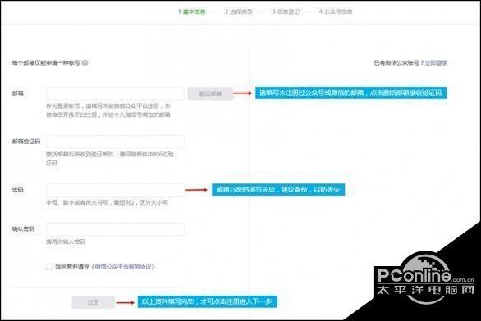This screenshot has width=481, height=321.
Task: Click the 激活邮箱 button
Action: (x=210, y=93)
